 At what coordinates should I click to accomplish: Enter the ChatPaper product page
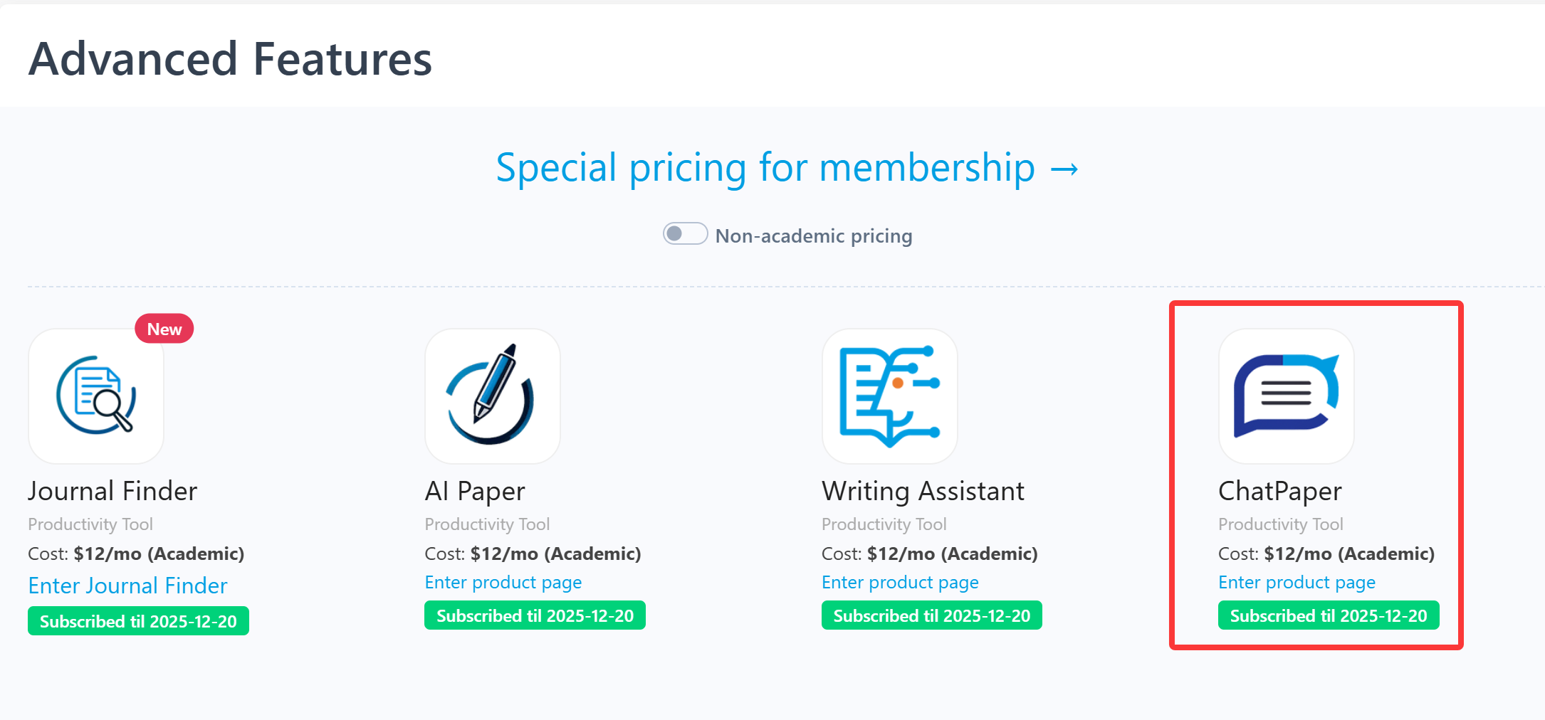coord(1297,583)
